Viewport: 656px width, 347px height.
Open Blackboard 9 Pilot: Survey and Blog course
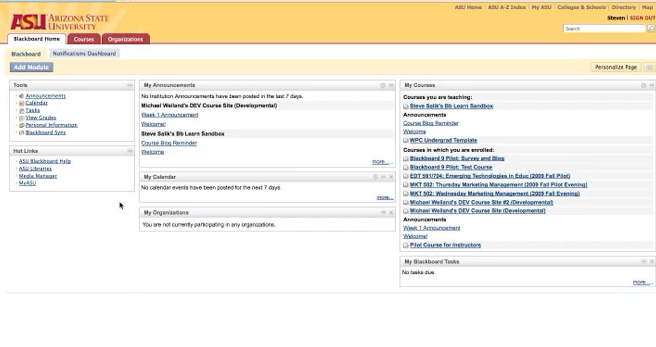tap(457, 159)
